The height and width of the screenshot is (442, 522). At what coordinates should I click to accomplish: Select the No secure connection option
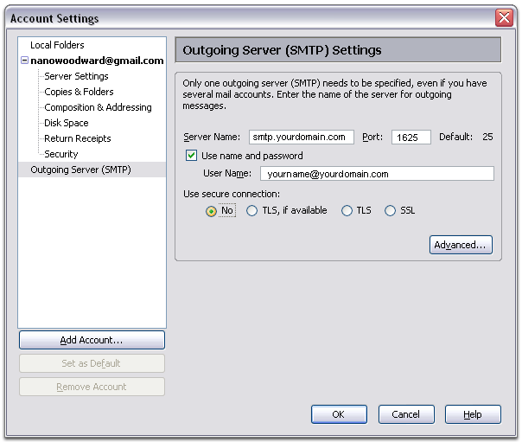coord(211,211)
